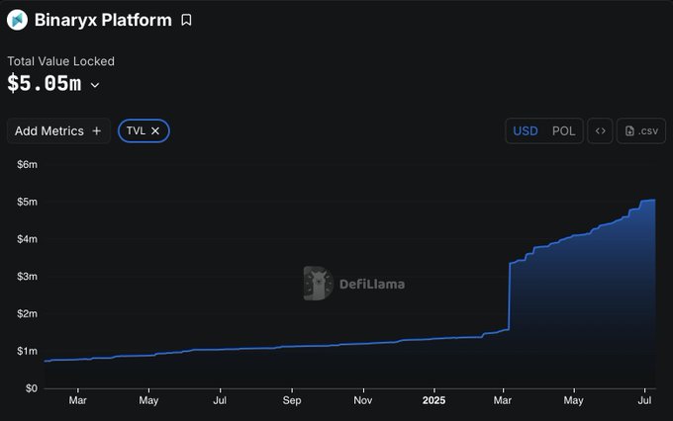Expand the Total Value Locked chevron
Screen dimensions: 673x421
pos(95,85)
